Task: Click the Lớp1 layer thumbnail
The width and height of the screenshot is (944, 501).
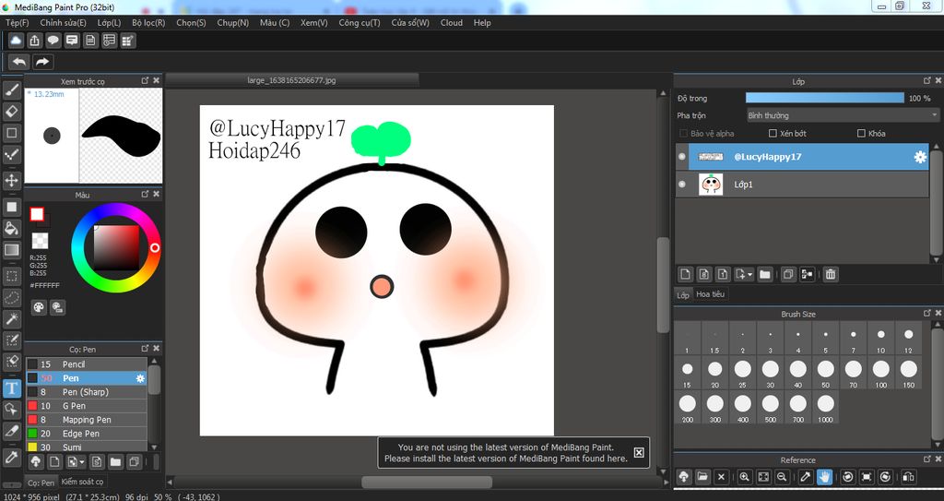Action: pos(711,185)
